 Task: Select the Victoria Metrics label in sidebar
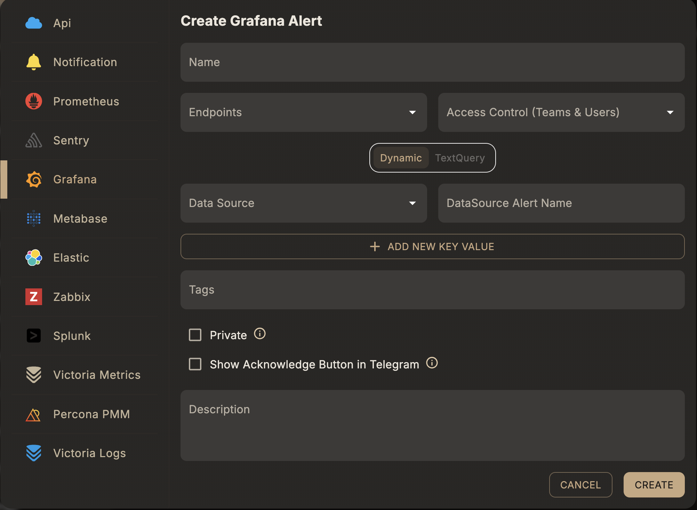click(97, 375)
